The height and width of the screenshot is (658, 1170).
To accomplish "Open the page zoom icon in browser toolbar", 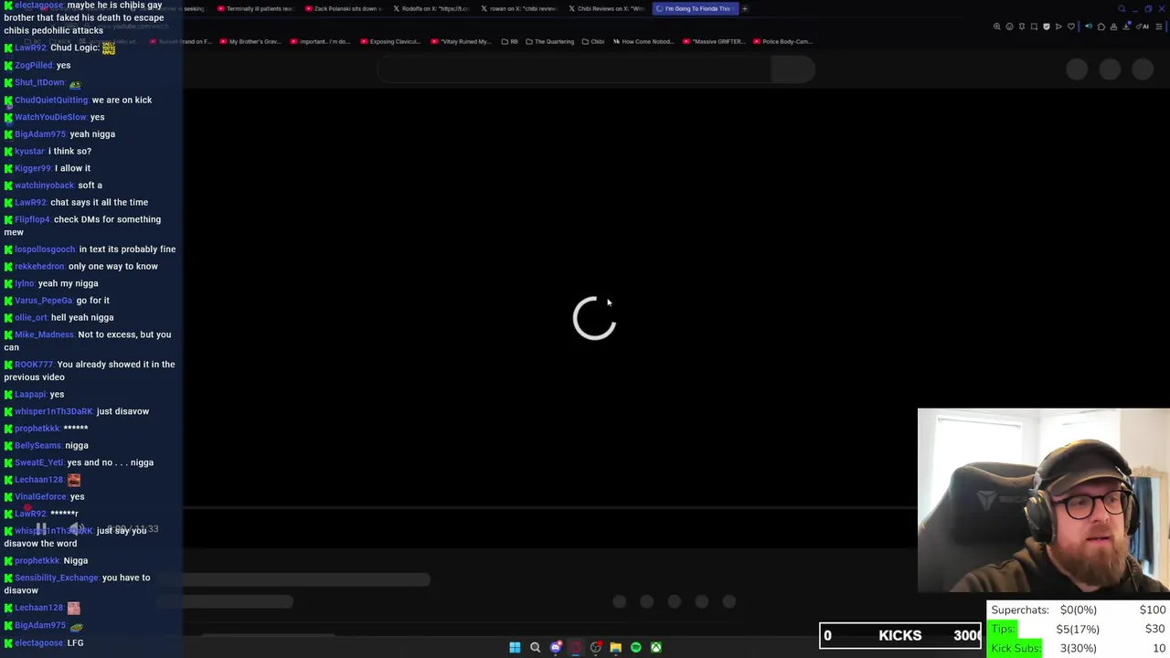I will coord(997,27).
